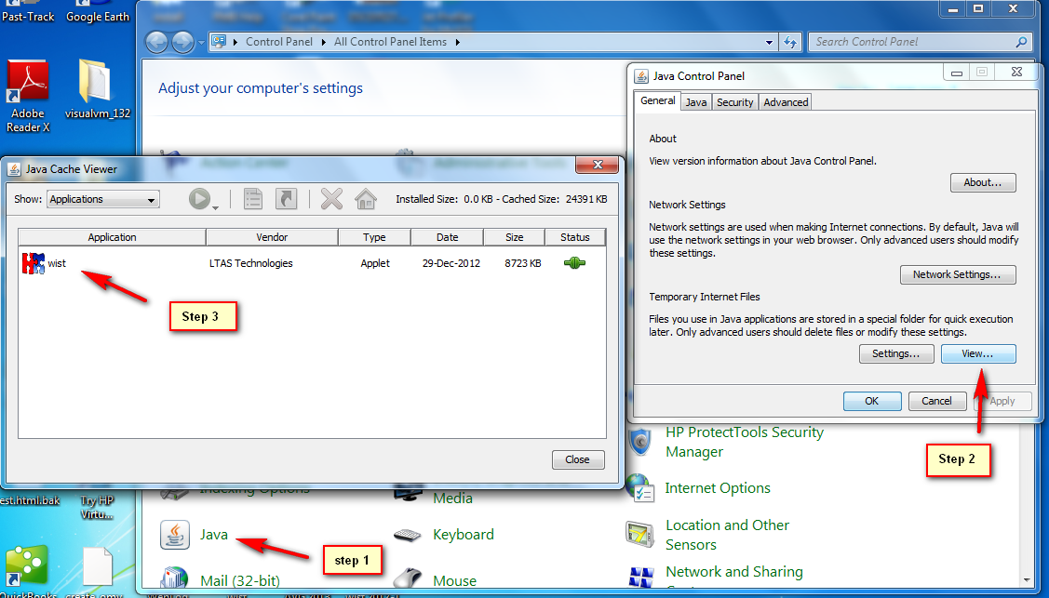
Task: Switch to the Advanced tab
Action: point(786,102)
